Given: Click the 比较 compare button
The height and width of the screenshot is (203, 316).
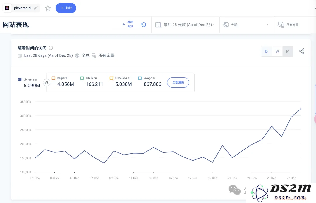Looking at the screenshot, I should (x=66, y=8).
